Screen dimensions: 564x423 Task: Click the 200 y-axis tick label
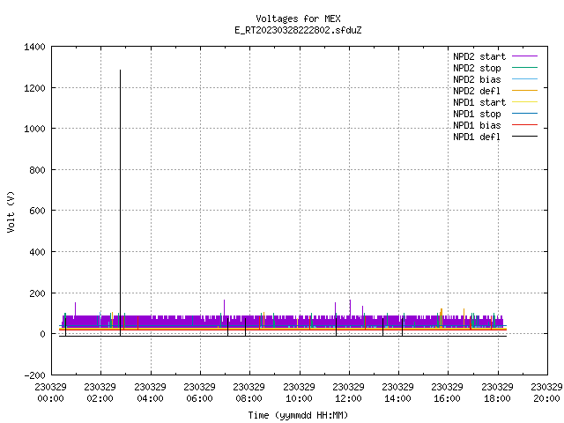pos(37,293)
